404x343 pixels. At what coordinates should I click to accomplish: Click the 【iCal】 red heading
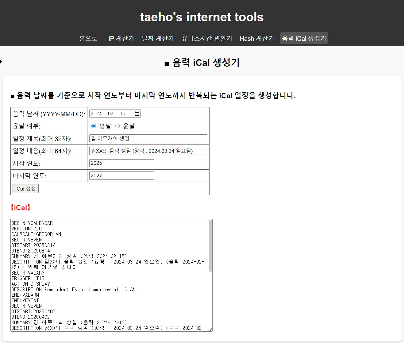coord(21,207)
